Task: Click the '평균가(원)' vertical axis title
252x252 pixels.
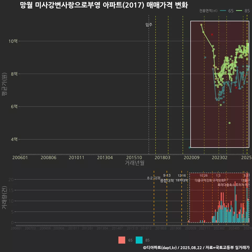Action: coord(4,84)
